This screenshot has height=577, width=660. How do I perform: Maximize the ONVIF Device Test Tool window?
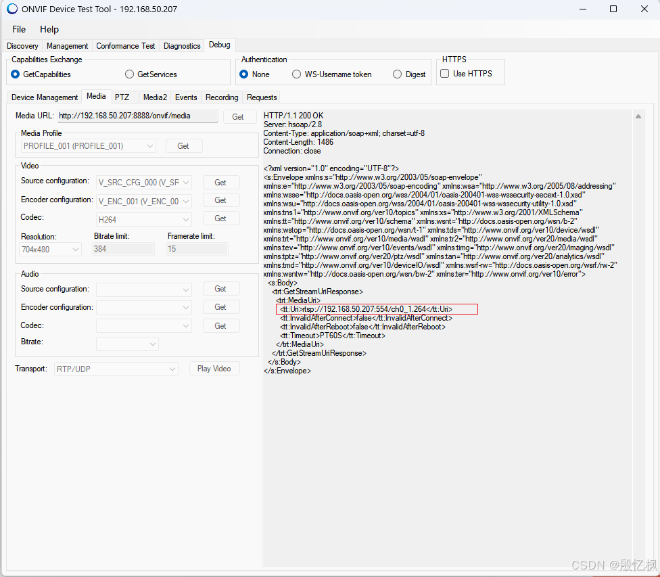[613, 9]
